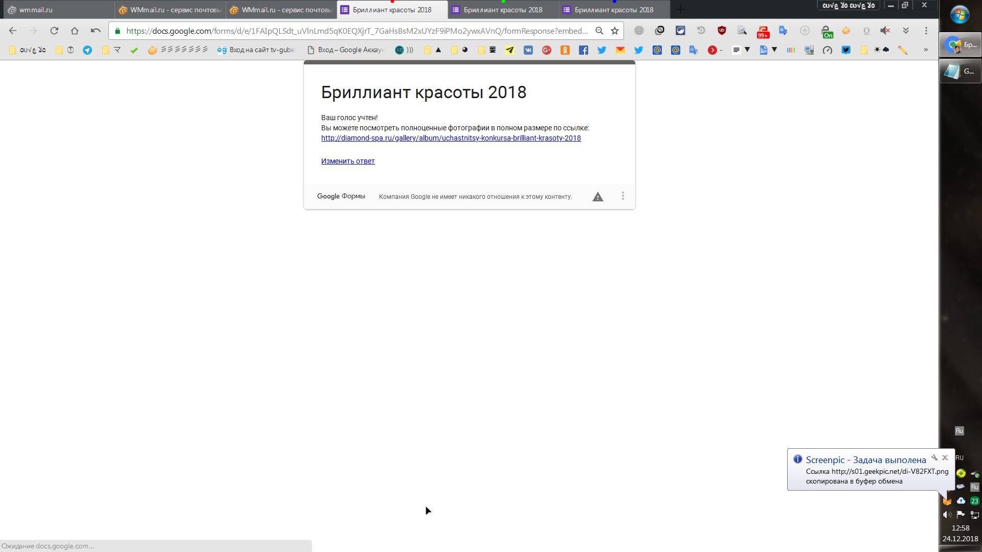Viewport: 982px width, 552px height.
Task: Open the Windows Start orb
Action: pos(960,14)
